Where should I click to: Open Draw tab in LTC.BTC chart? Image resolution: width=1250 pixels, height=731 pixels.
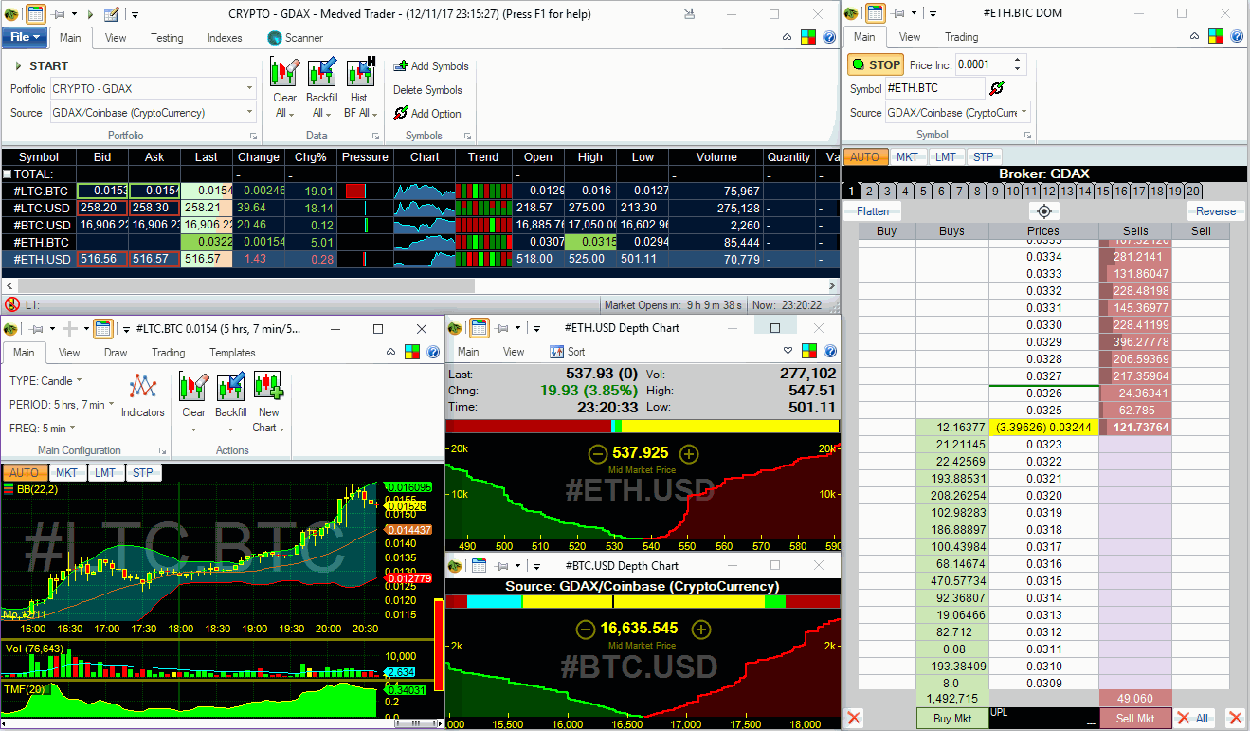pos(116,353)
